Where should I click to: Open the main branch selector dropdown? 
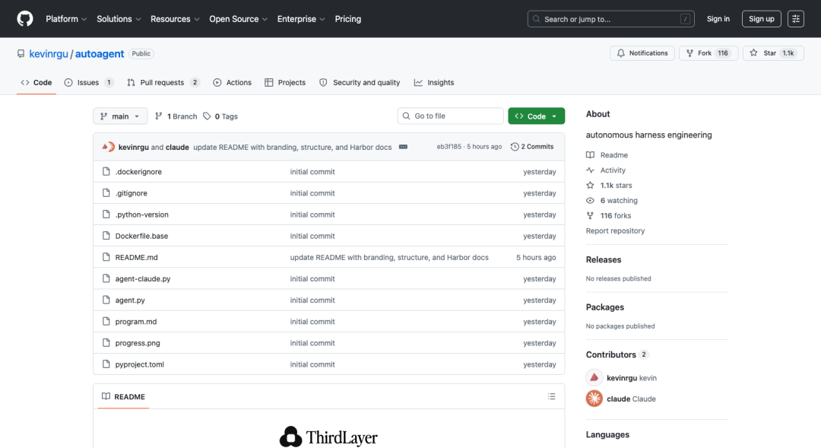[119, 116]
